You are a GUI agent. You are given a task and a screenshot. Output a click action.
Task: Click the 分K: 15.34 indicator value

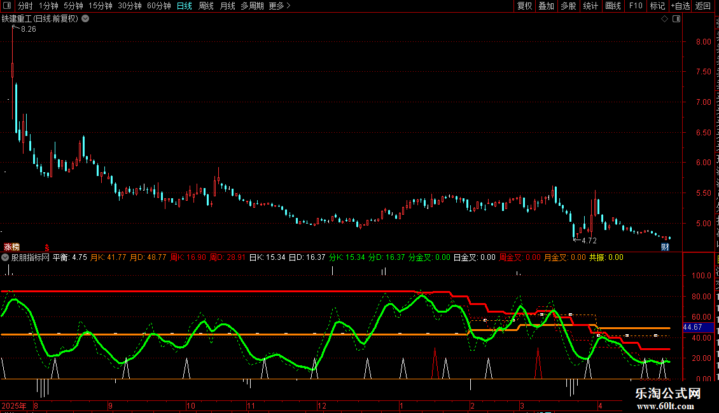pyautogui.click(x=347, y=257)
